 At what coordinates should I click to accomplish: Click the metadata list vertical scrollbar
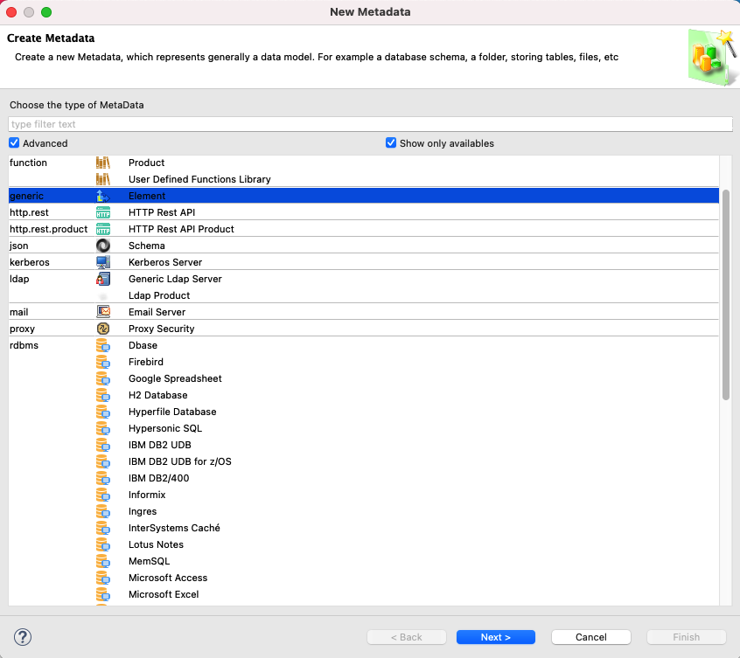pyautogui.click(x=726, y=294)
